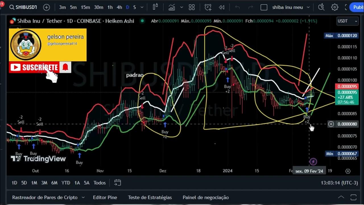Select the 1M date range
This screenshot has height=205, width=364.
coord(34,183)
